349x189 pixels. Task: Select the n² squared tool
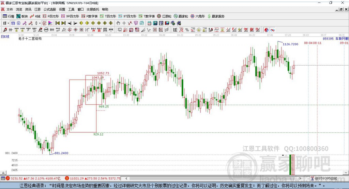58,30
